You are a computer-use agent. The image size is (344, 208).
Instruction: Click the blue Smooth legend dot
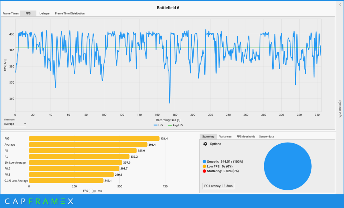[204, 162]
